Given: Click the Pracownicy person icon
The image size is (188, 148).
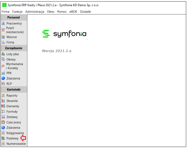Looking at the screenshot, I should [3, 23].
